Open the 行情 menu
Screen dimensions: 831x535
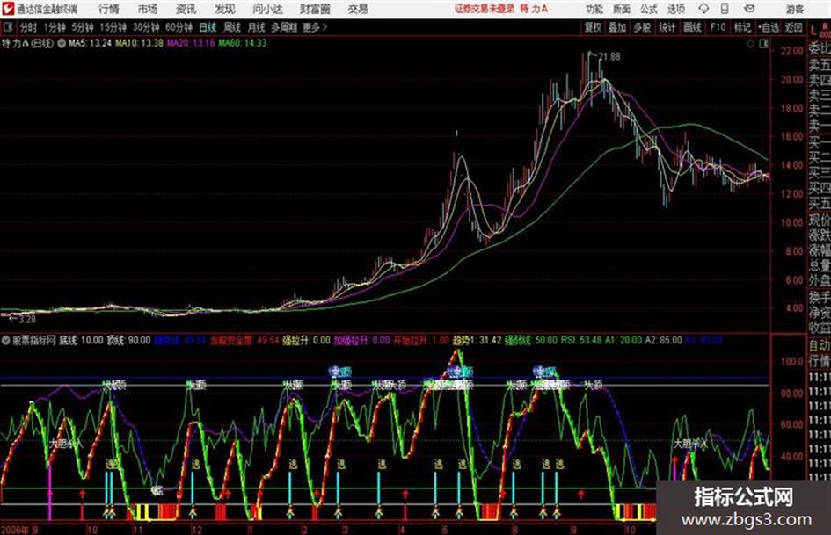coord(109,9)
